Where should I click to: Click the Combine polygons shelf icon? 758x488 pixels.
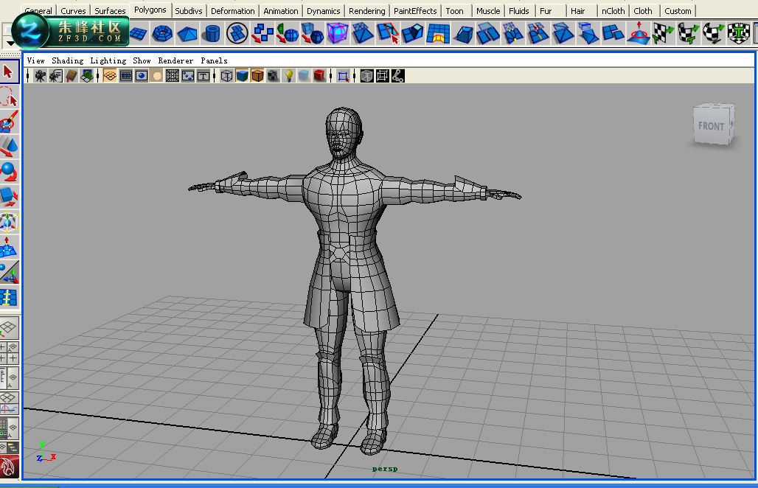[x=263, y=34]
